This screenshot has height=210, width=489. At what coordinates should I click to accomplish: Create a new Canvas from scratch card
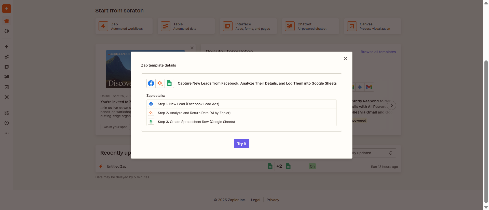(x=373, y=26)
